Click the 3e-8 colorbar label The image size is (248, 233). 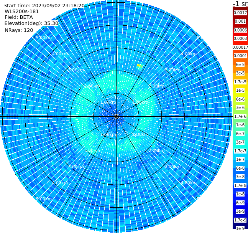coord(240,177)
